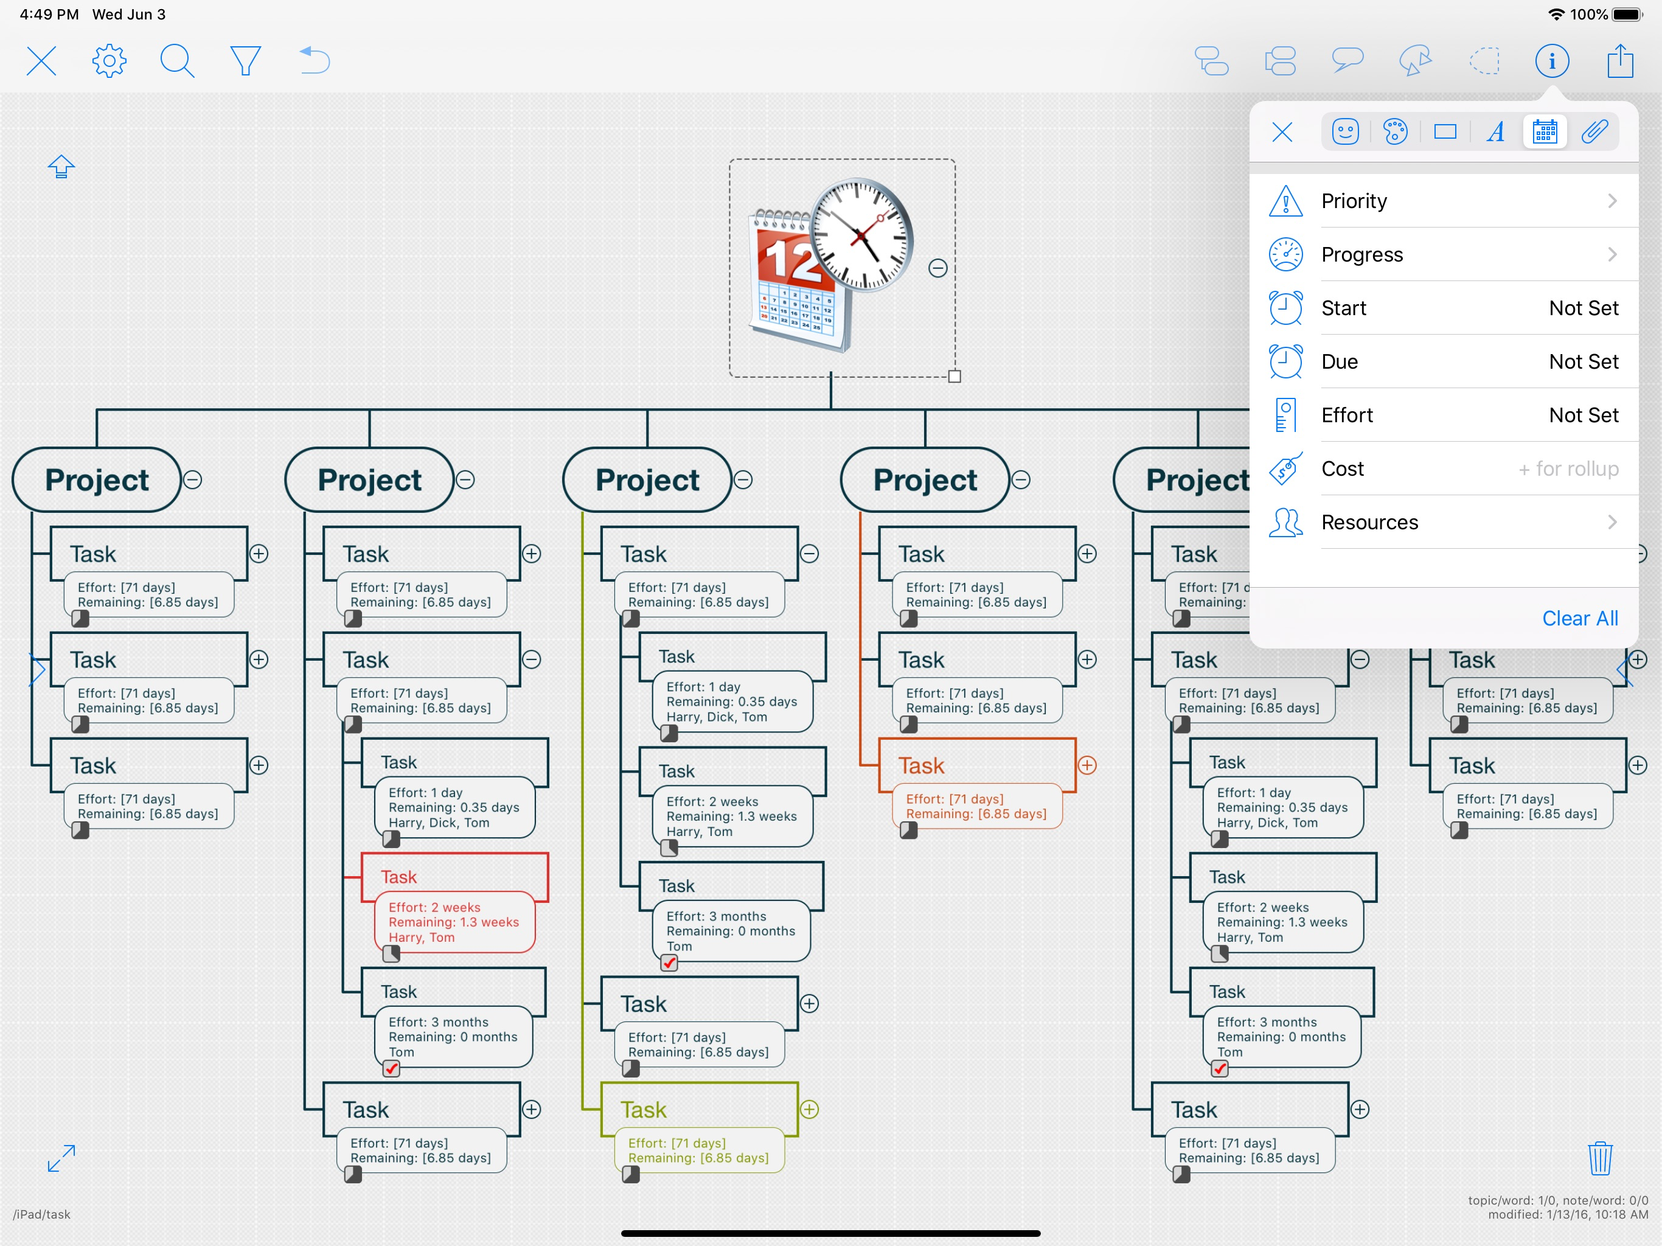
Task: Tap the Clear All button
Action: 1579,618
